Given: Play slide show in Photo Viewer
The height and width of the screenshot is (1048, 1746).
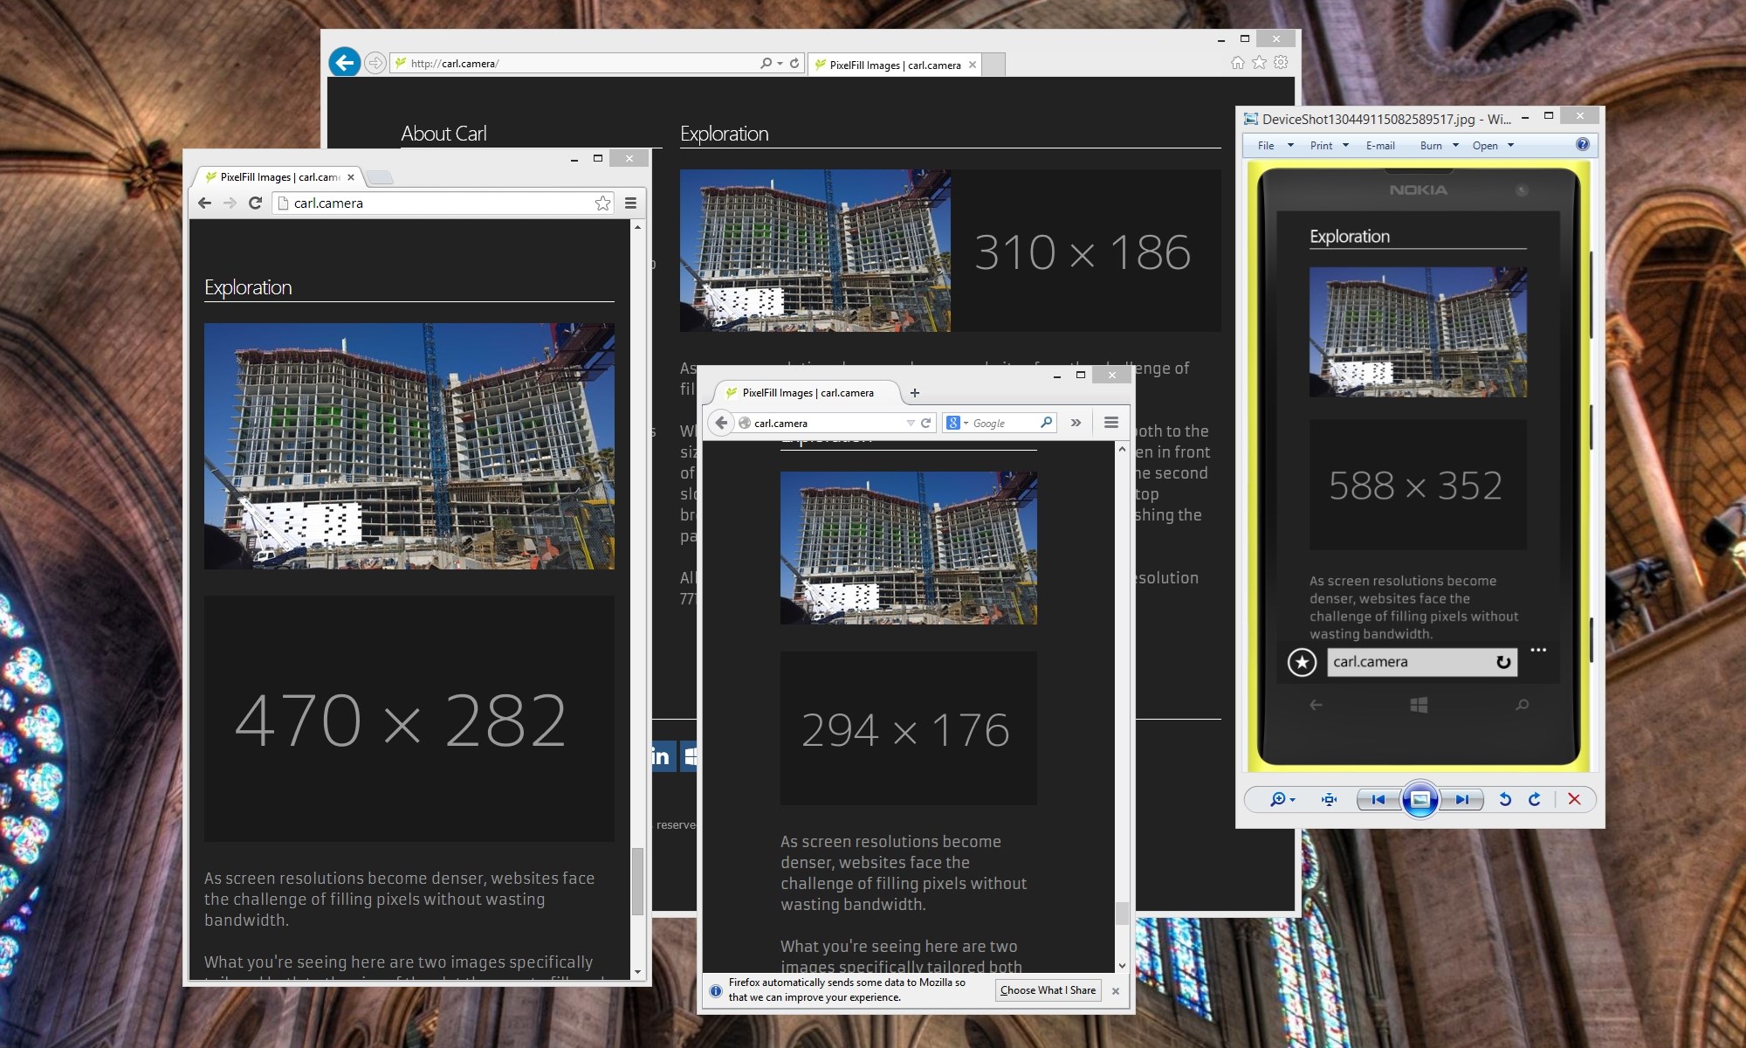Looking at the screenshot, I should [1419, 799].
